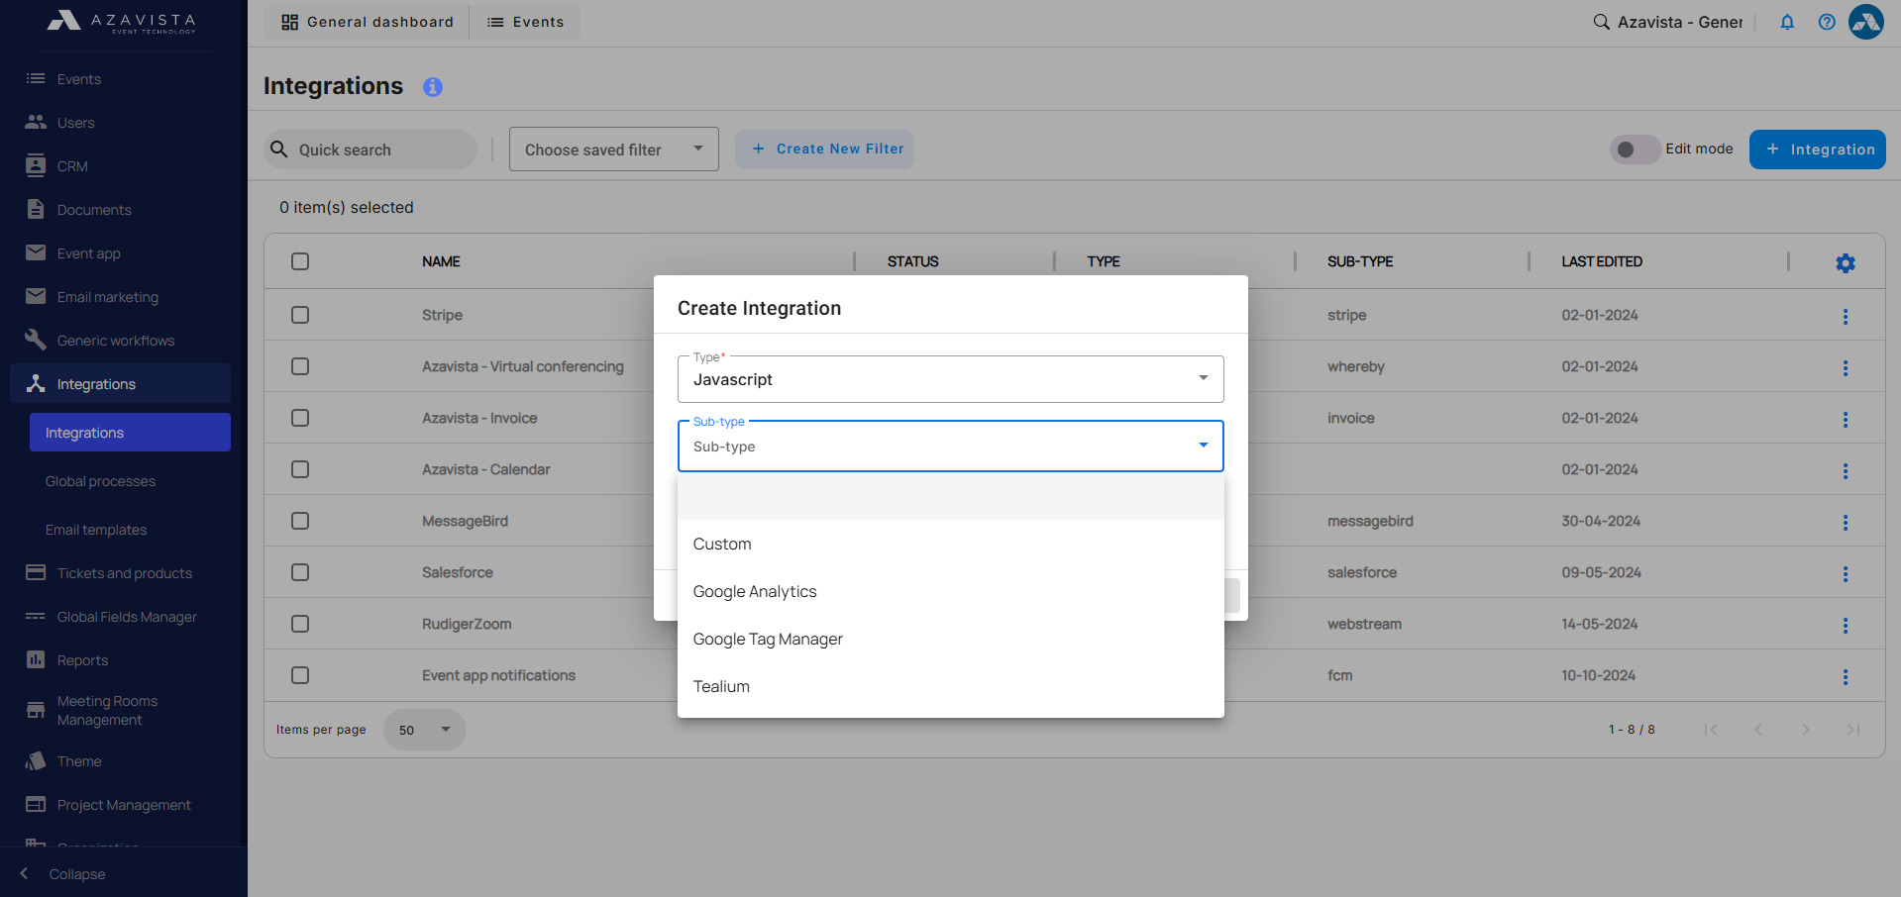Open the Event app envelope icon

(36, 252)
